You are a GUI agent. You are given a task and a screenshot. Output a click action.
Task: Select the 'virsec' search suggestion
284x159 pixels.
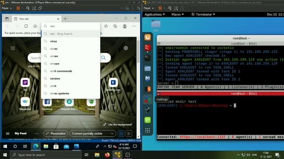point(71,49)
